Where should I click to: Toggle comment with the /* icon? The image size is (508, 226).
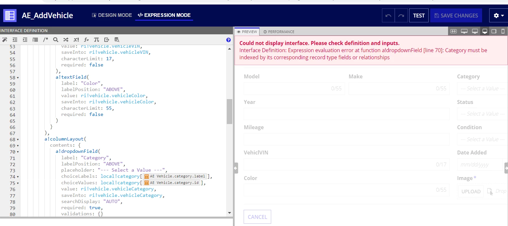tap(45, 40)
